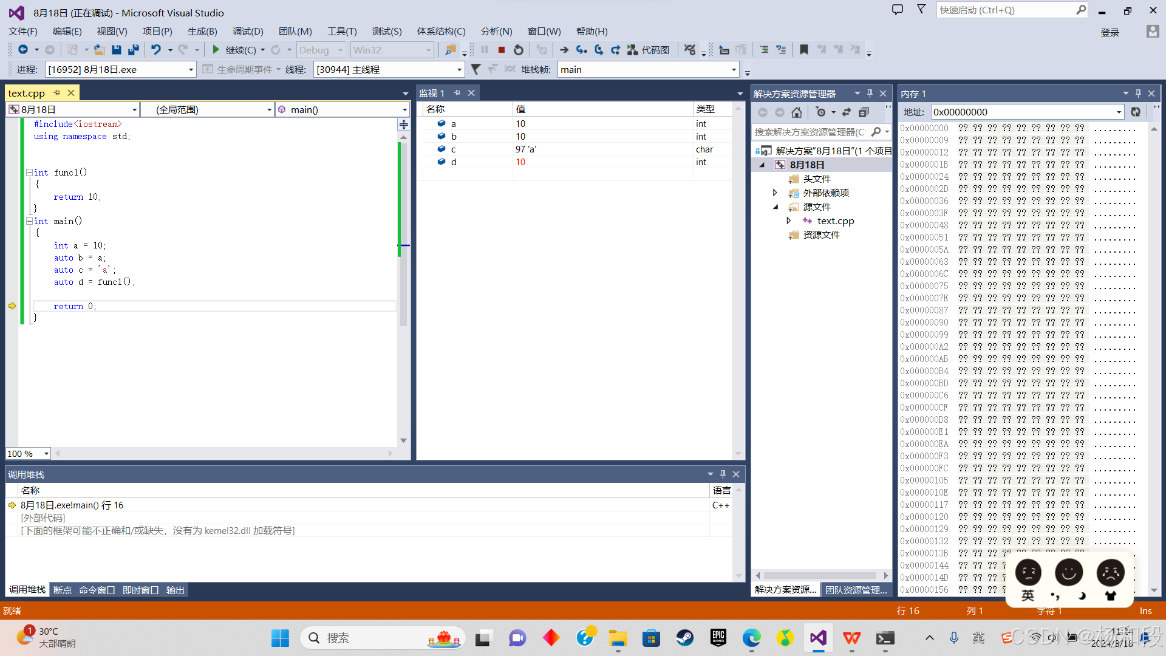
Task: Click the 登录 sign-in link
Action: (1110, 32)
